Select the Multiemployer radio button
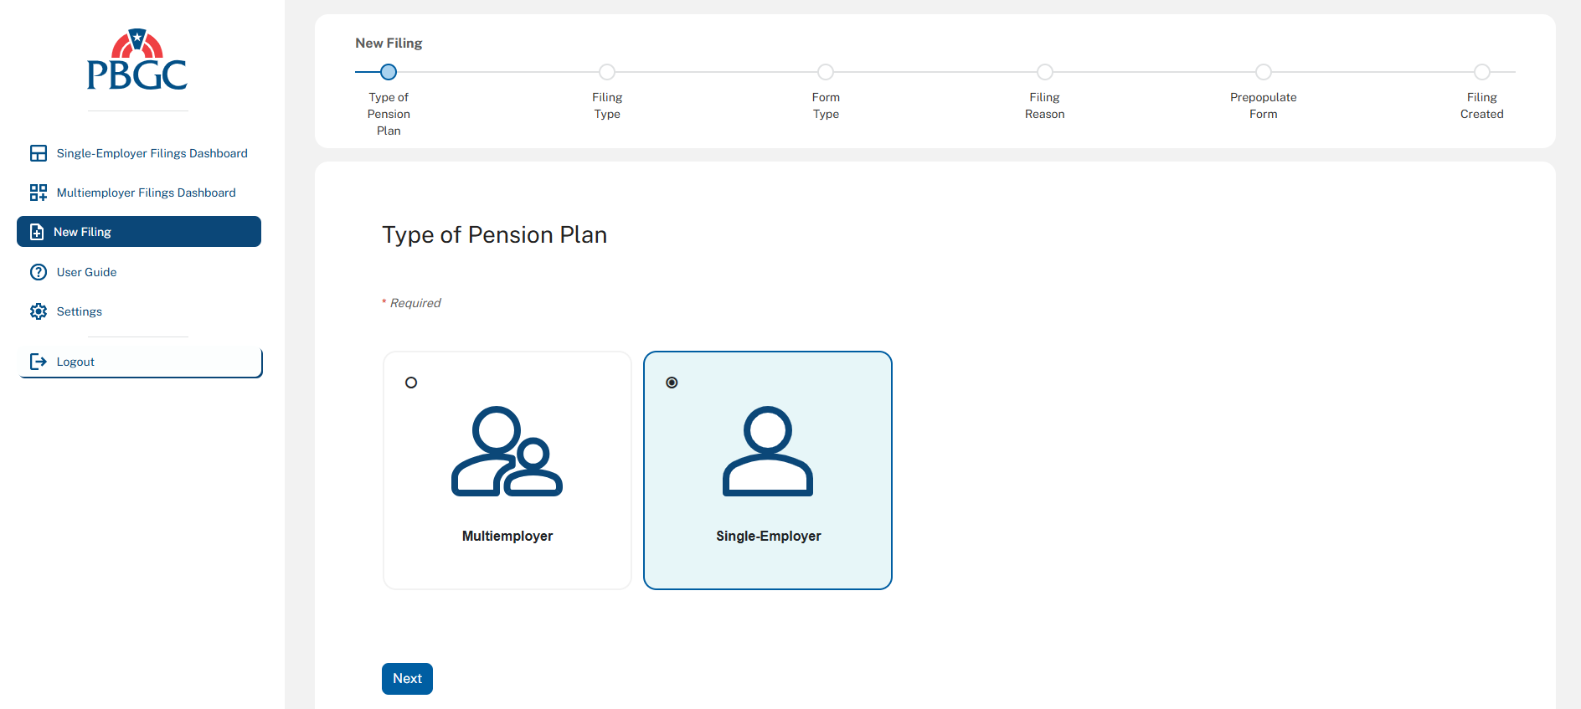Viewport: 1581px width, 709px height. [411, 383]
